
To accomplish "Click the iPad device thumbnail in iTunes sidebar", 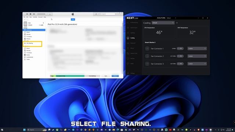I will [x=25, y=24].
